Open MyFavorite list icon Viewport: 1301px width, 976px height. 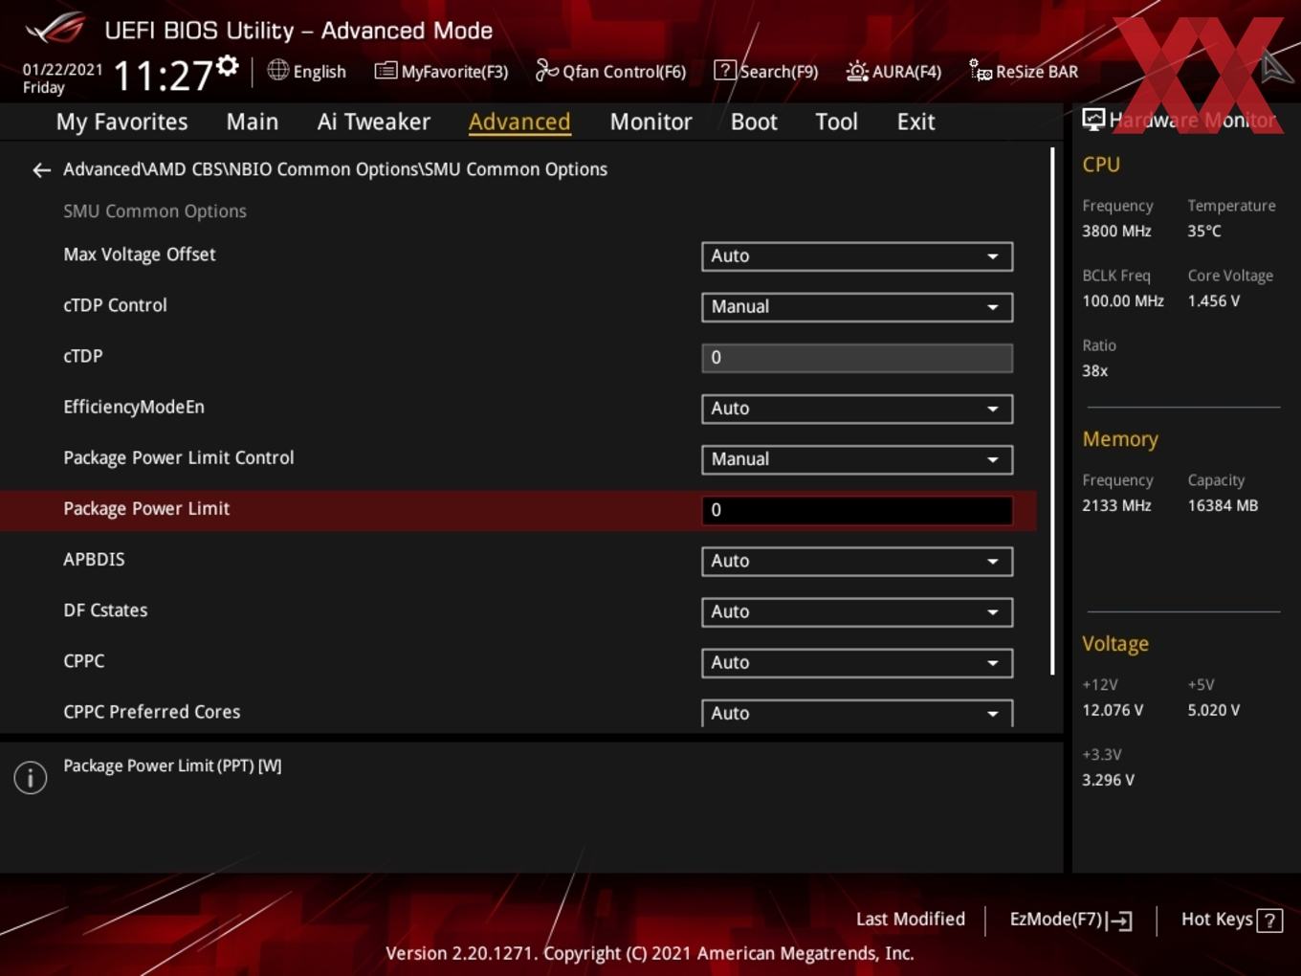point(386,71)
